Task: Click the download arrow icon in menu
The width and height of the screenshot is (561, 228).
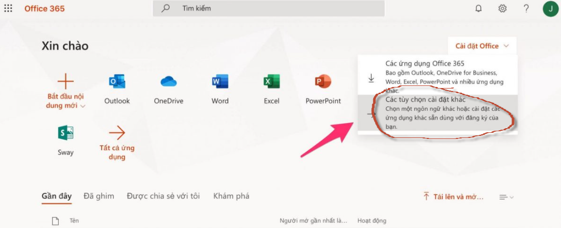Action: 371,78
